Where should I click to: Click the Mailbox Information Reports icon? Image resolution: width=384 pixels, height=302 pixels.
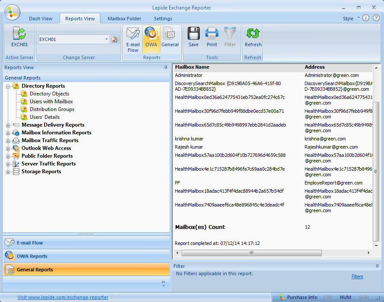click(16, 133)
